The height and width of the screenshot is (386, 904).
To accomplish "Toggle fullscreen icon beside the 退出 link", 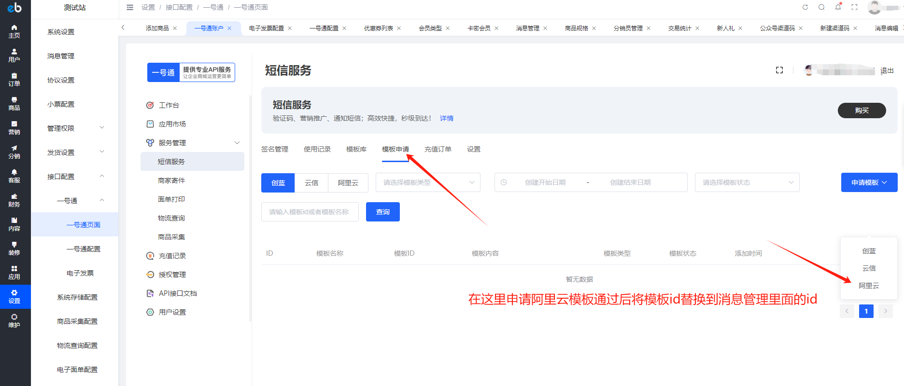I will [779, 70].
